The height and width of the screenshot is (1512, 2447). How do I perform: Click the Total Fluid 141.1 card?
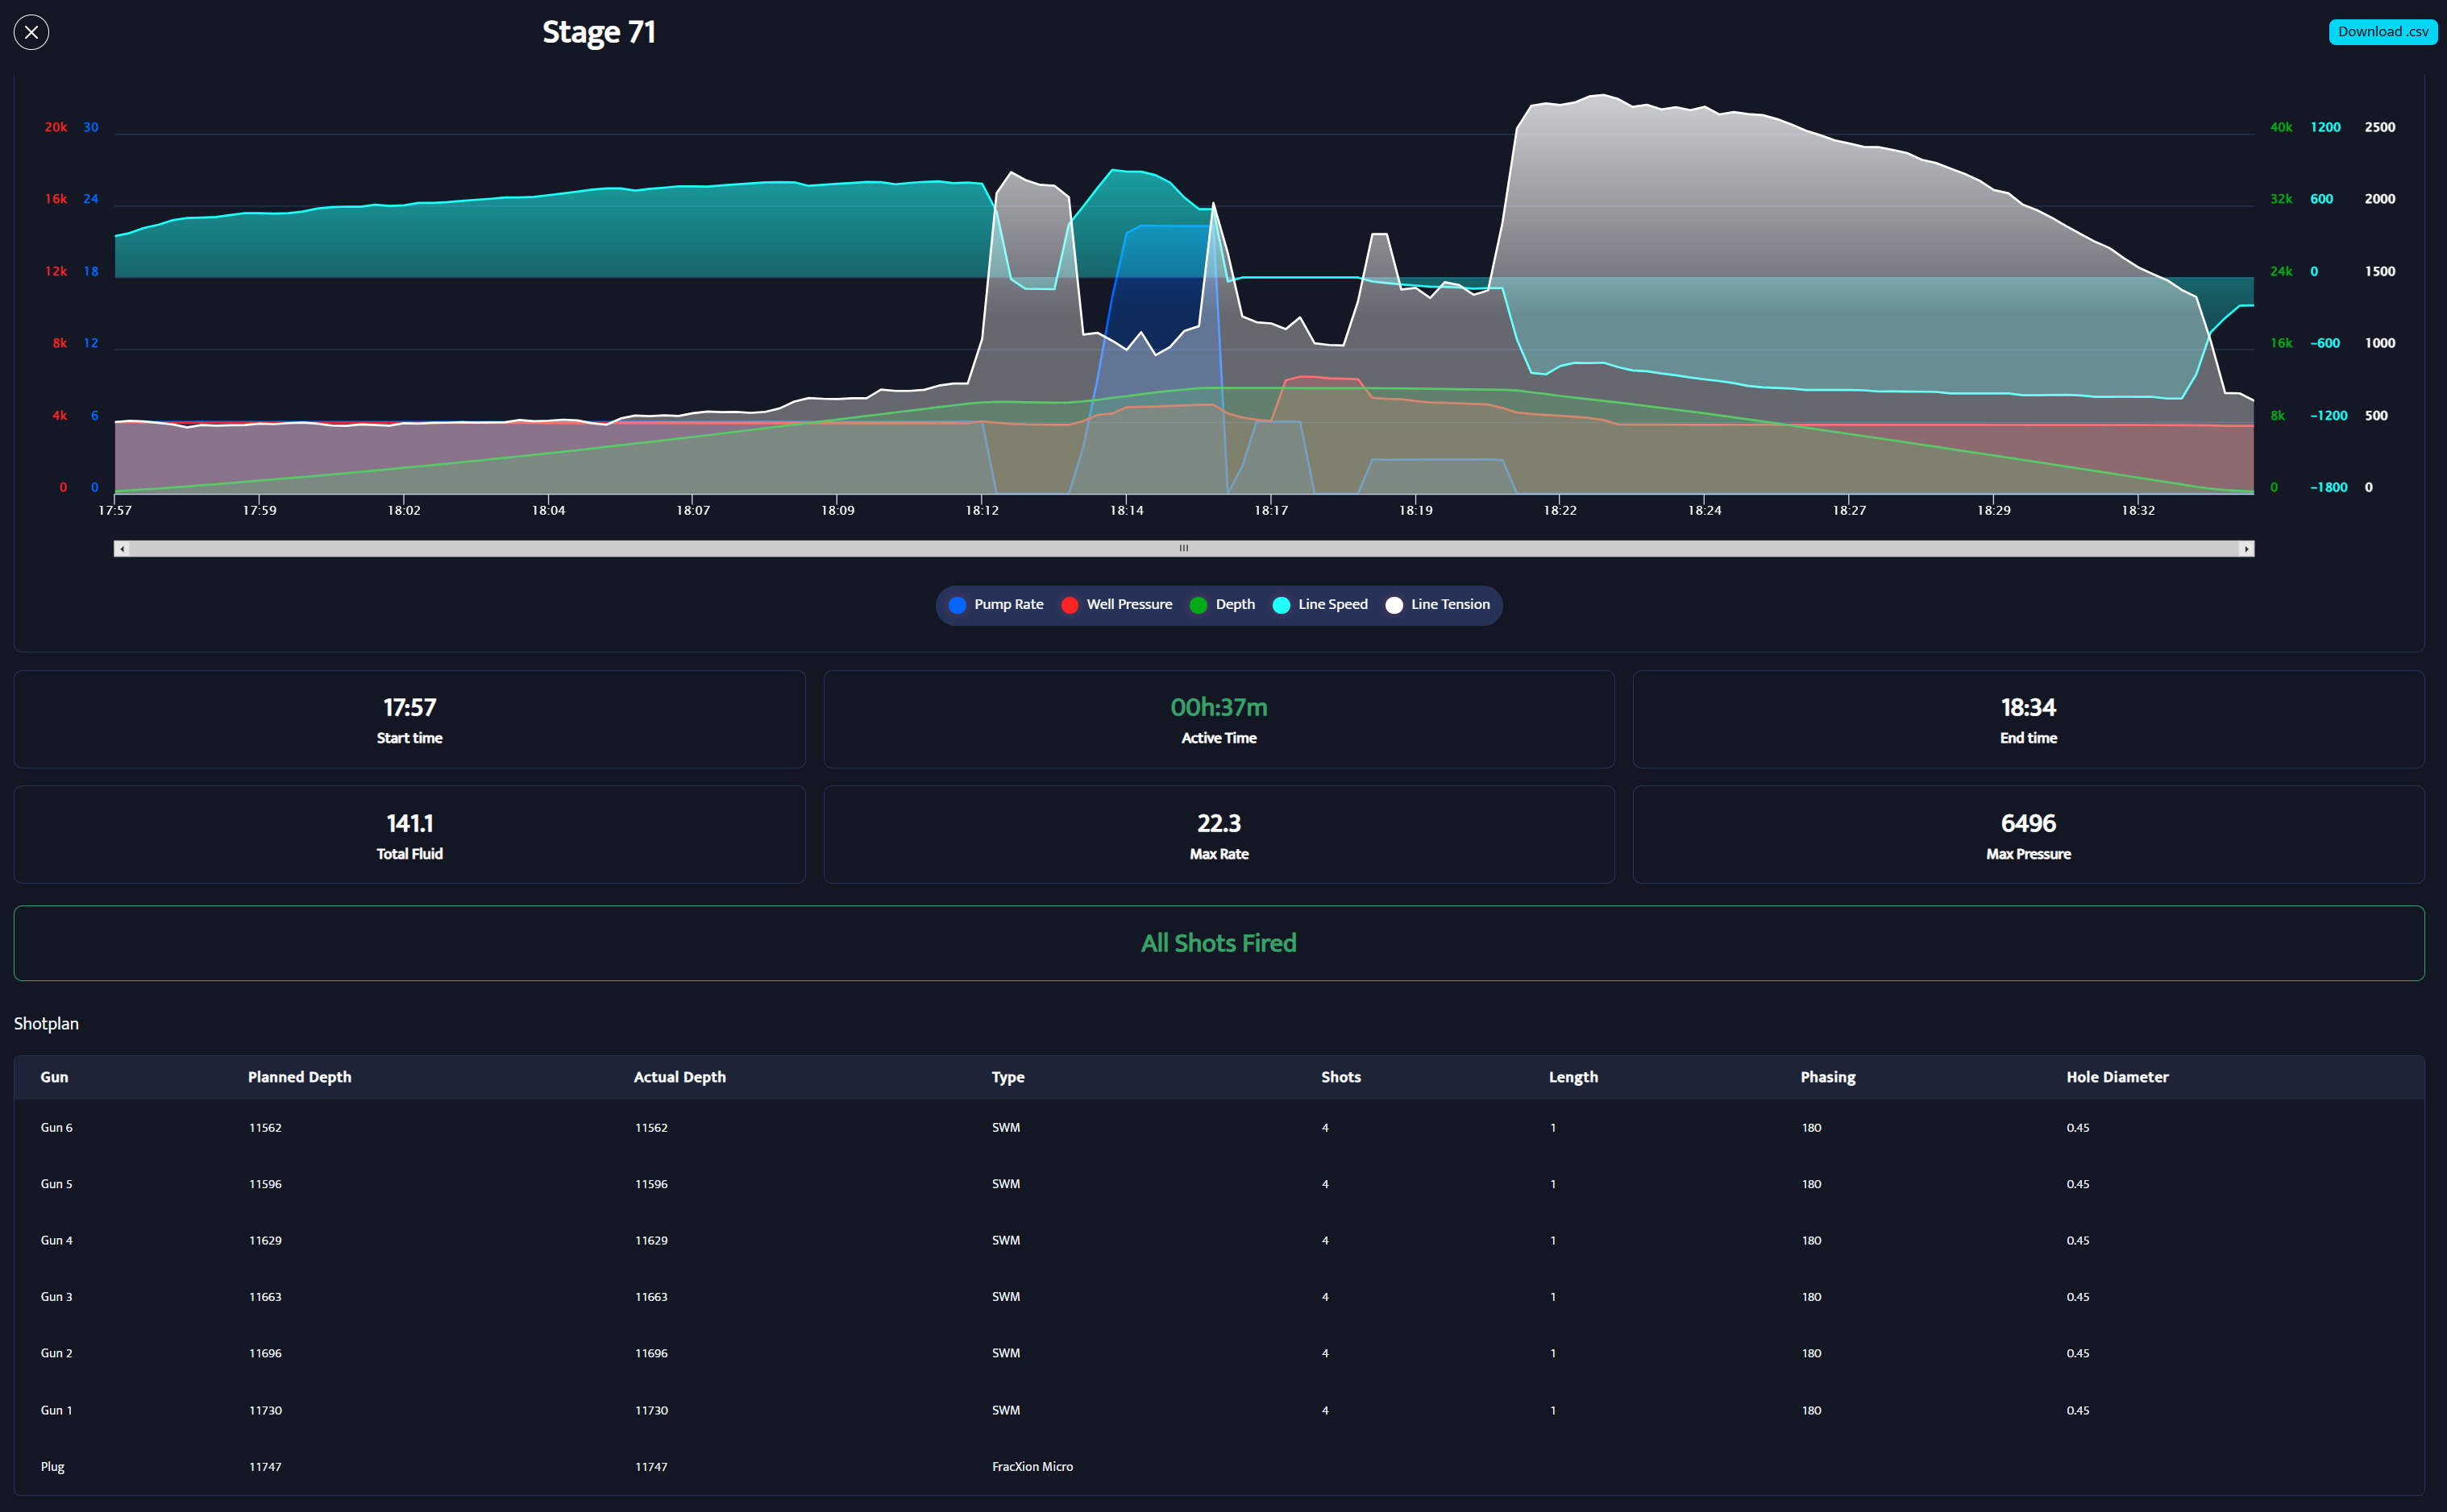click(x=409, y=835)
